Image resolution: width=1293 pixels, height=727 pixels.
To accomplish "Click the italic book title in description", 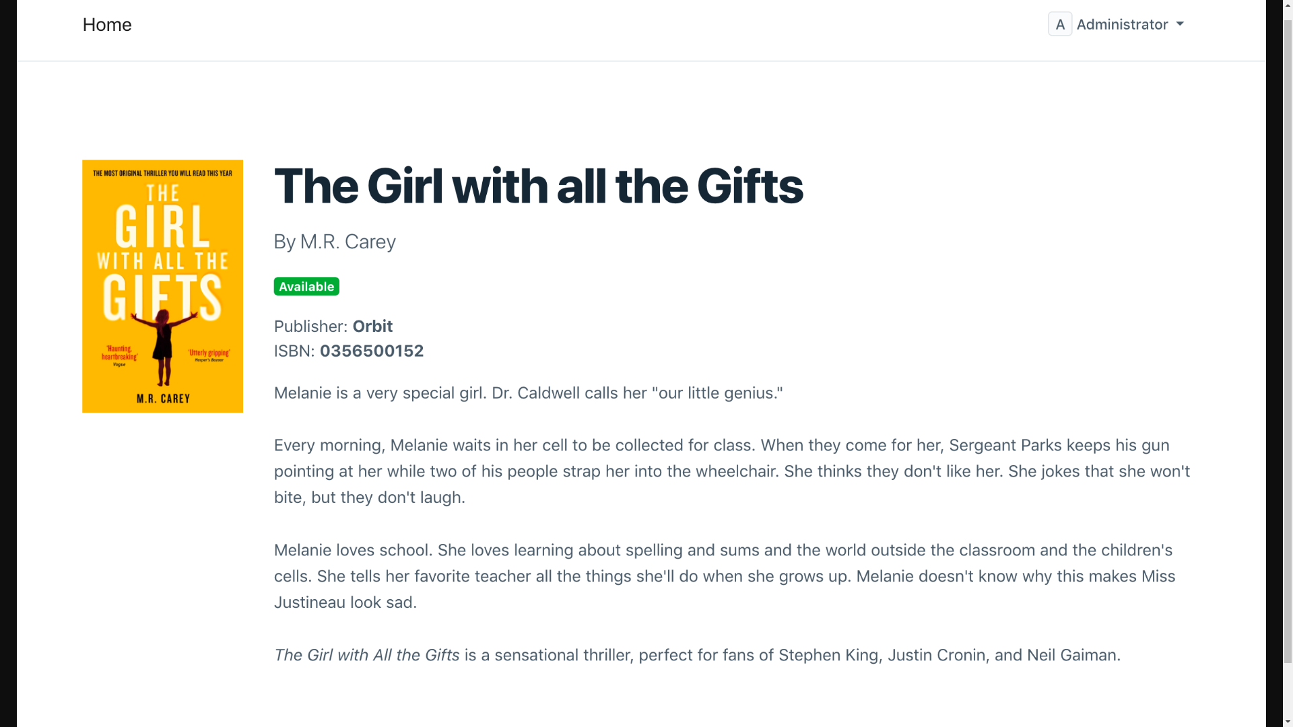I will [x=366, y=655].
